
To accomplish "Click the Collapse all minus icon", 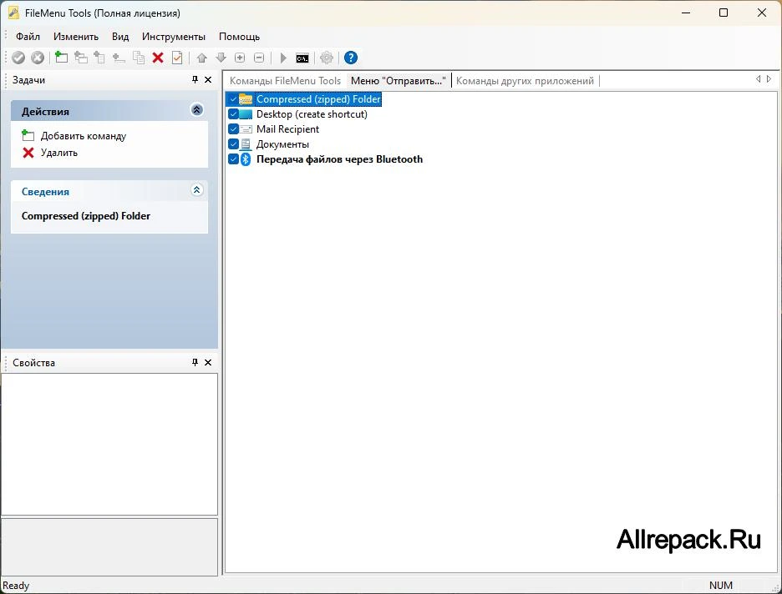I will point(259,58).
